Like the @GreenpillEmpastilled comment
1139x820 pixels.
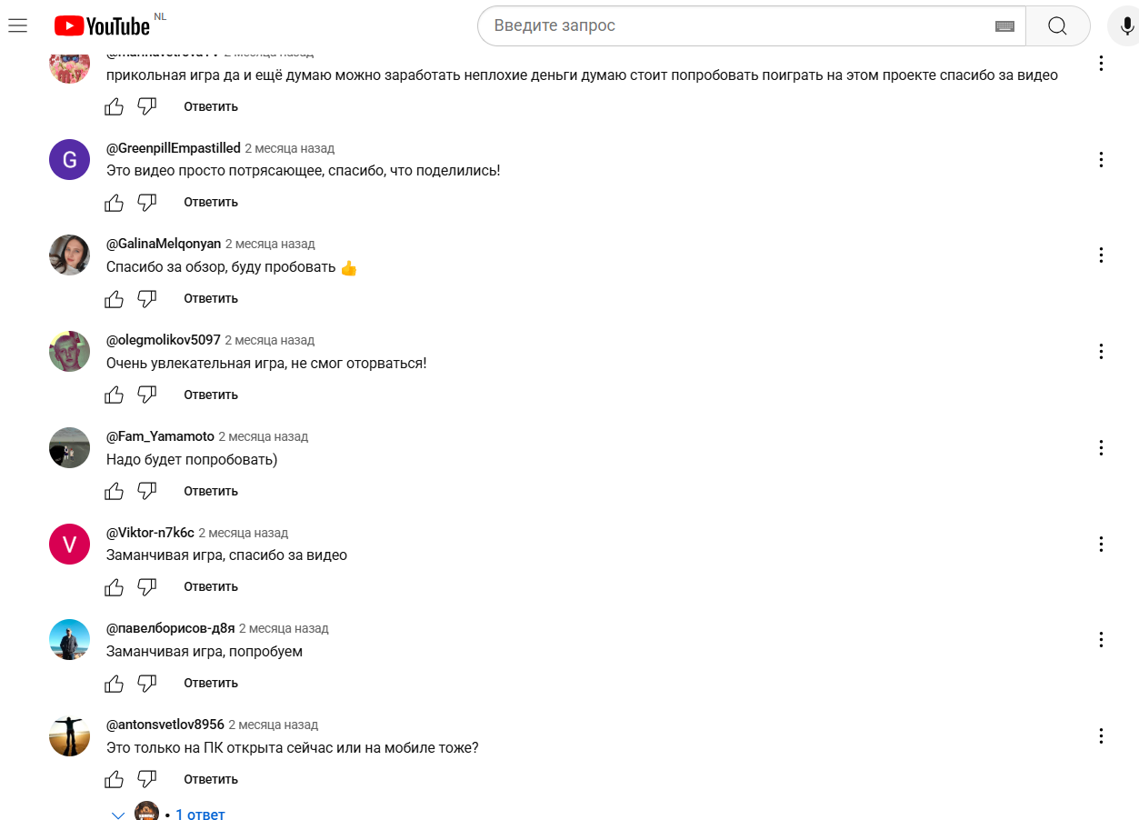pyautogui.click(x=115, y=203)
